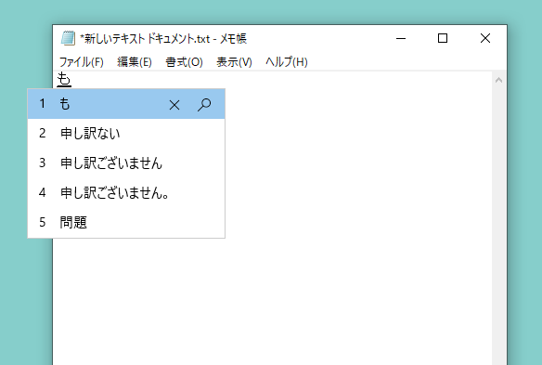Image resolution: width=542 pixels, height=365 pixels.
Task: Click the Notepad icon in the title bar
Action: pos(68,38)
